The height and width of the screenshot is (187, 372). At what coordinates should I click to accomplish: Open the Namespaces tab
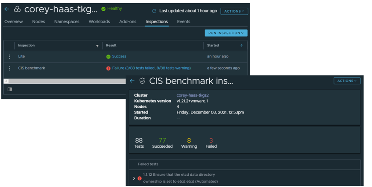tap(67, 21)
